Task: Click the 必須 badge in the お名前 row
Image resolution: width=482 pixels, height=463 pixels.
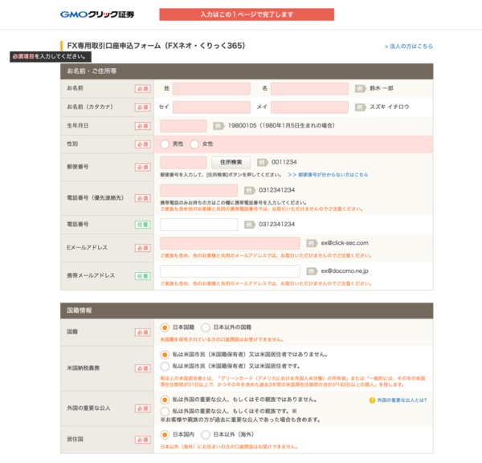Action: click(x=143, y=89)
